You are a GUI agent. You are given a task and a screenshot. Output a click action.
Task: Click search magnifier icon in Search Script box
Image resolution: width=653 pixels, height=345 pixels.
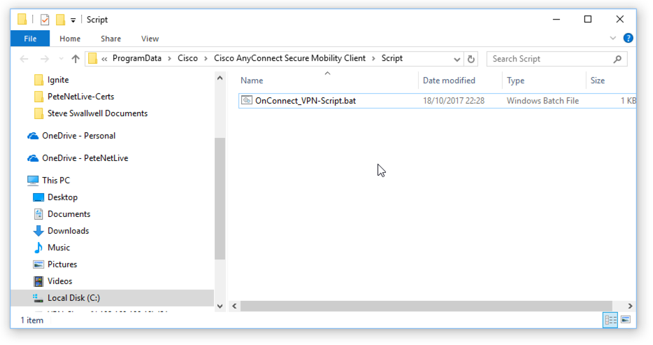[617, 59]
